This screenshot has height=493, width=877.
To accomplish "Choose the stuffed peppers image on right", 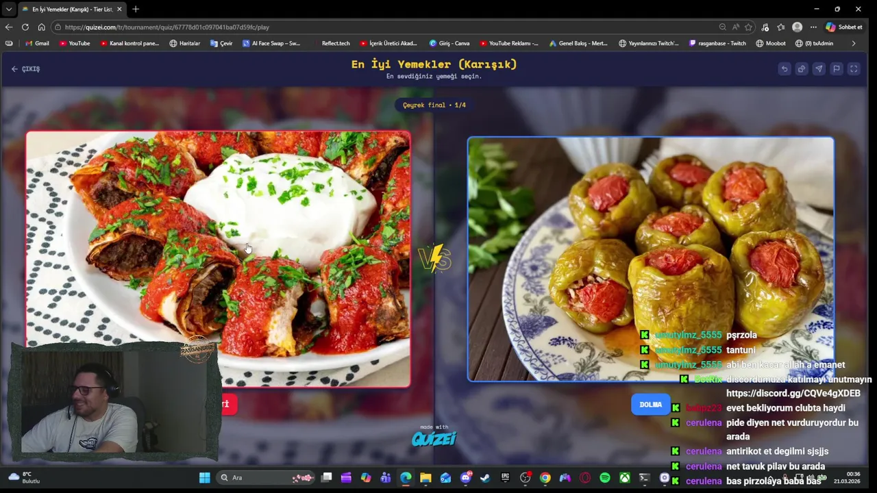I will 651,259.
